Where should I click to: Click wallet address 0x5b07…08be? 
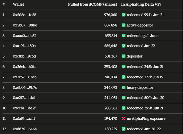[x=25, y=25]
